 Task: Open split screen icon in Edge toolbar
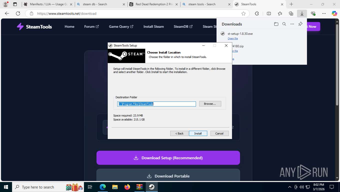pos(269,13)
